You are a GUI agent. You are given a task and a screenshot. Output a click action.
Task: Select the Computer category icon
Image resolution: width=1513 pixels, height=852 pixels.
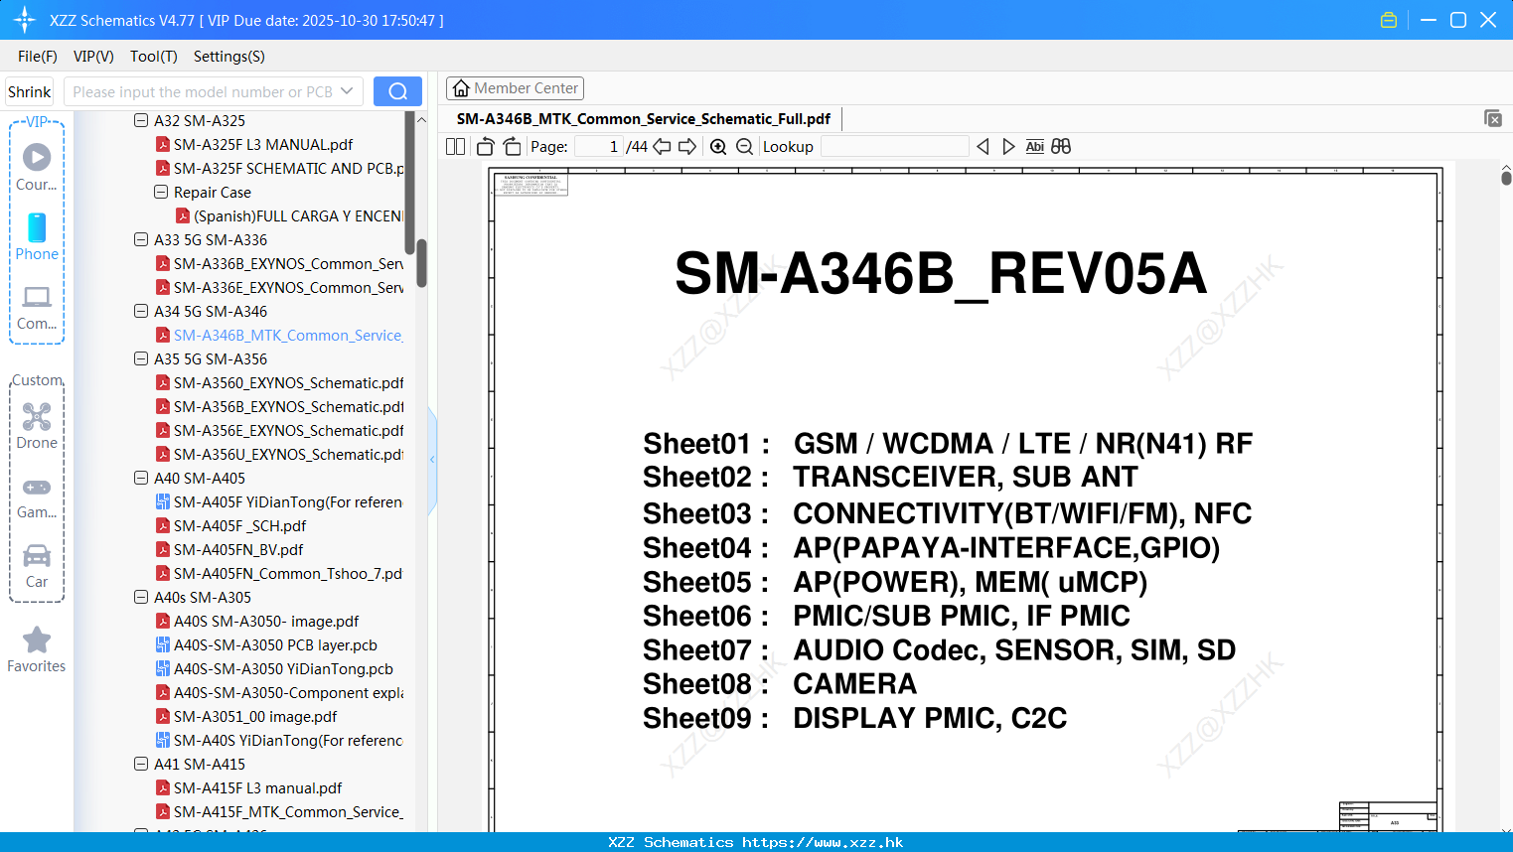coord(37,307)
